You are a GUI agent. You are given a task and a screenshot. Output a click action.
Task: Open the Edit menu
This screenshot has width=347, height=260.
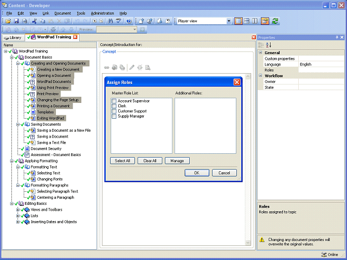point(21,13)
